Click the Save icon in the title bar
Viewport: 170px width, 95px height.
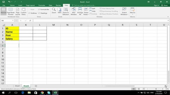[x=3, y=2]
